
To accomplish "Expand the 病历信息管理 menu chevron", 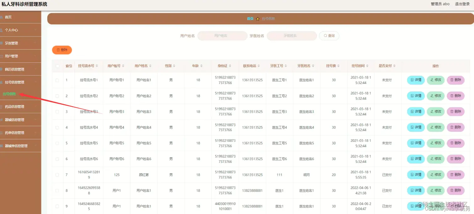I will 36,69.
